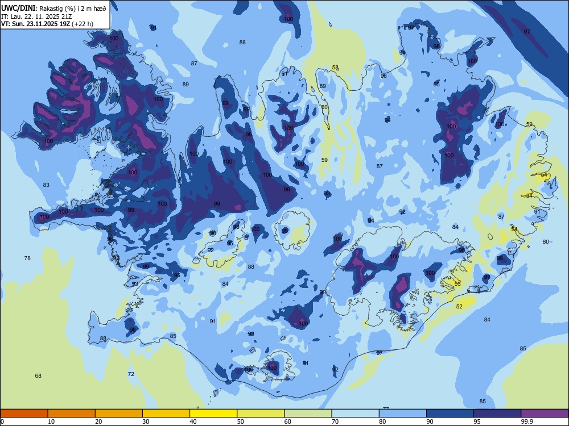Click the color scale tick label '10'
The height and width of the screenshot is (426, 569).
pyautogui.click(x=51, y=421)
